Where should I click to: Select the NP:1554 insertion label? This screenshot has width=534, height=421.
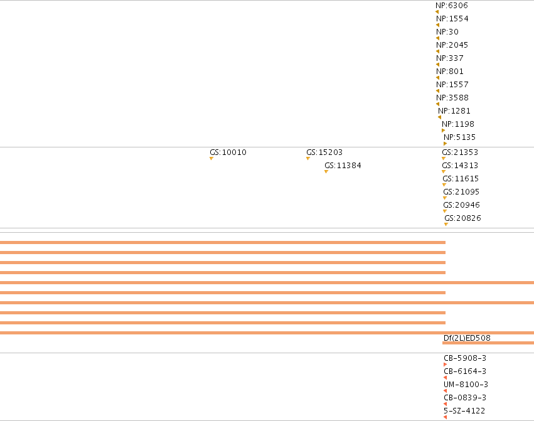452,19
